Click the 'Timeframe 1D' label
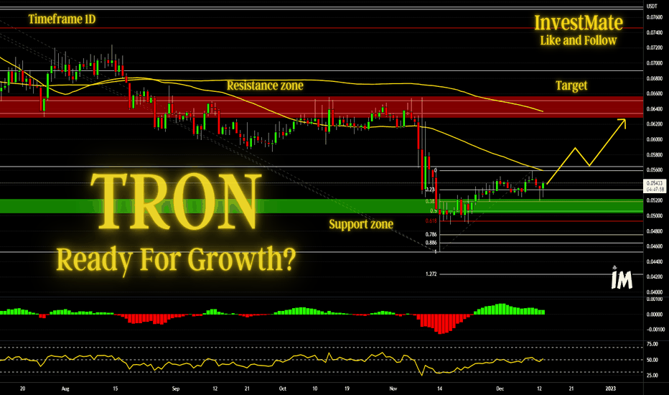669x395 pixels. [62, 19]
